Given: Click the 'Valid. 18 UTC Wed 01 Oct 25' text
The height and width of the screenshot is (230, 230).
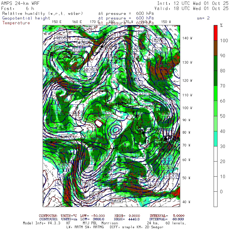Looking at the screenshot, I should 191,8.
